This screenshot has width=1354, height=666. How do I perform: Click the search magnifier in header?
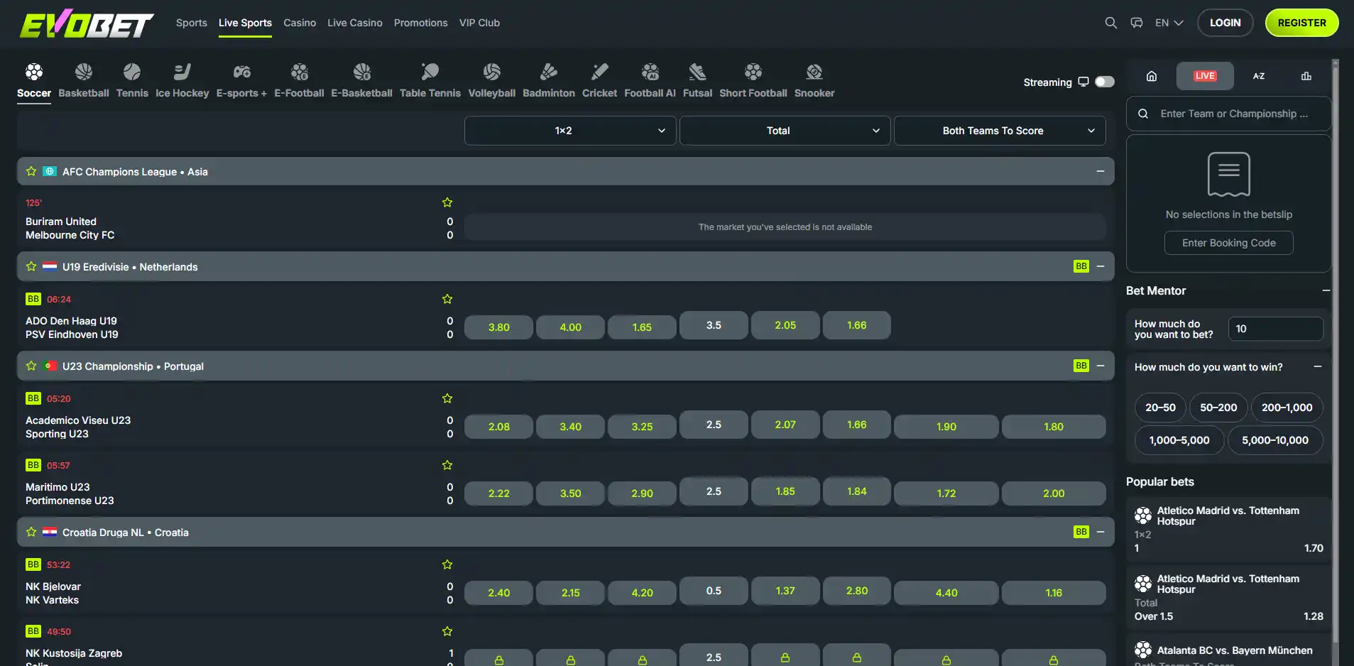click(x=1111, y=23)
